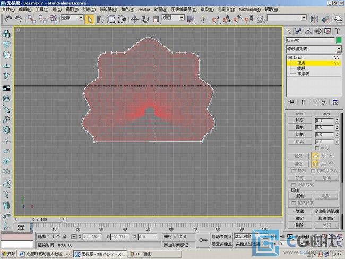Open the 修改器(O) menu
Image resolution: width=345 pixels, height=259 pixels.
tap(108, 10)
